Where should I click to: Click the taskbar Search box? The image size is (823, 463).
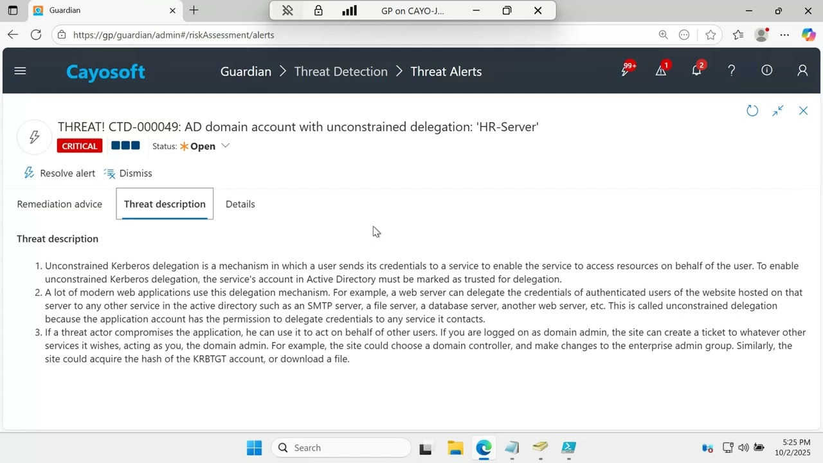click(341, 448)
